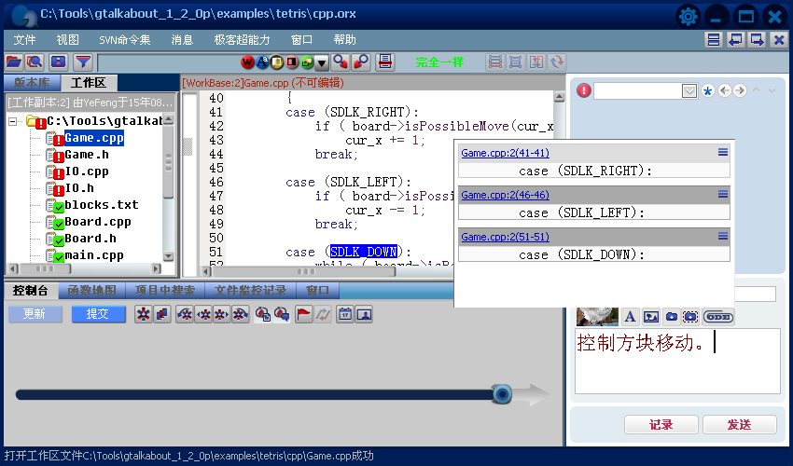Click the blue asterisk icon in chat header
Screen dimensions: 793x466
707,91
